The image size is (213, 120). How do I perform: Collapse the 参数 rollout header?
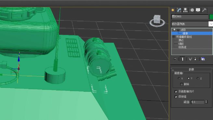[191, 70]
